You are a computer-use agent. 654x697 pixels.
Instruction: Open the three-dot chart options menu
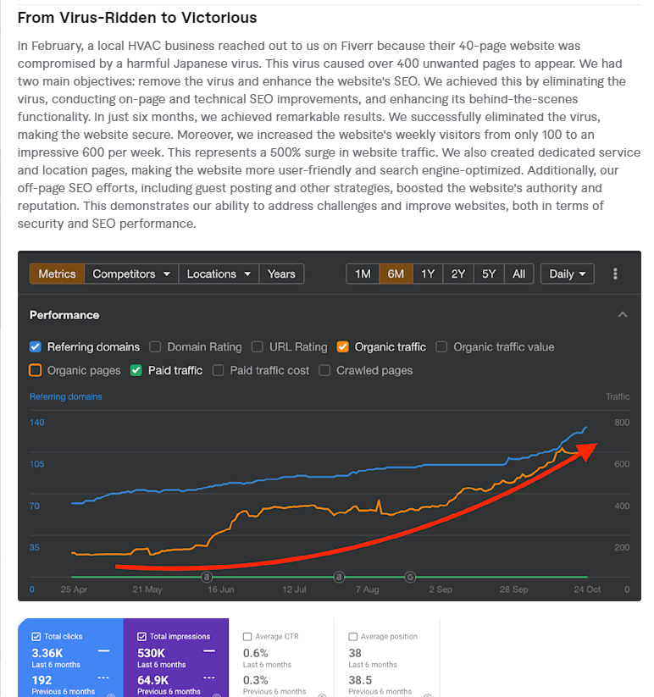coord(615,274)
